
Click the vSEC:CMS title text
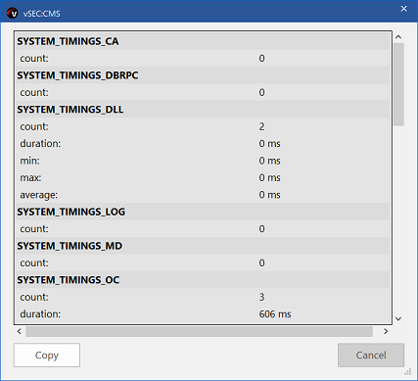click(x=41, y=14)
